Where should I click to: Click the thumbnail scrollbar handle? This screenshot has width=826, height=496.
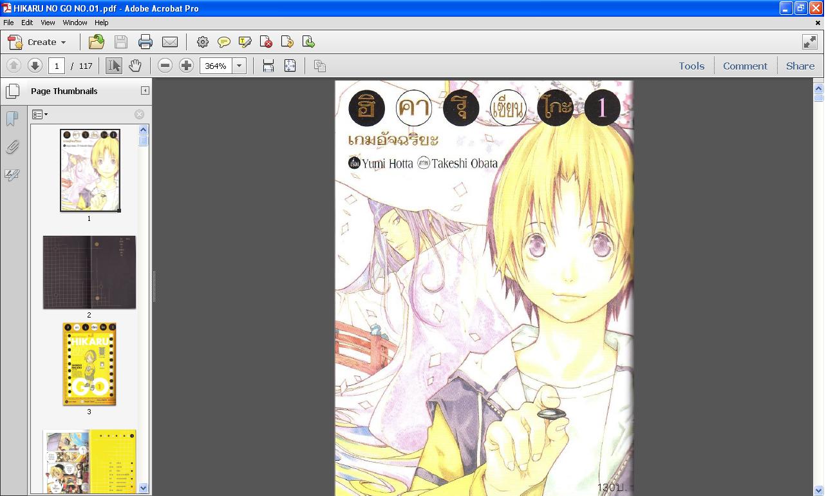pos(144,141)
